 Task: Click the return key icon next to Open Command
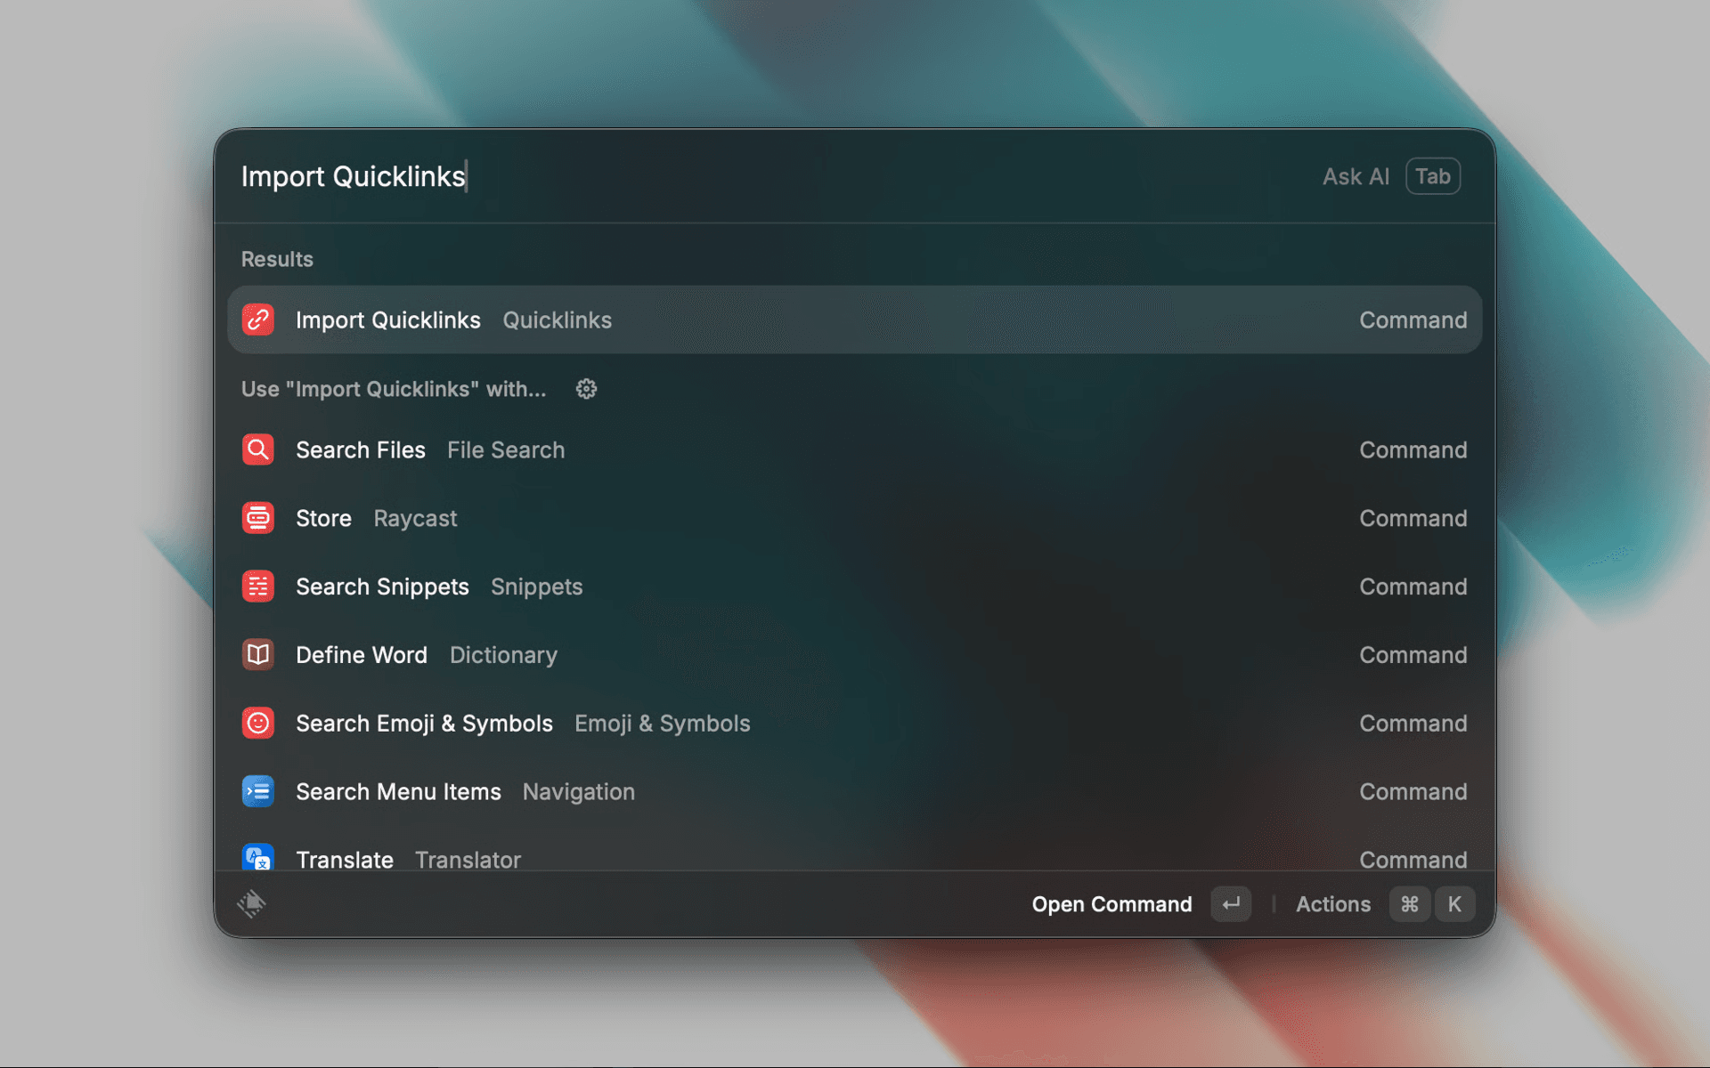coord(1230,903)
